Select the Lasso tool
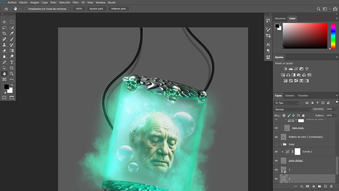This screenshot has width=339, height=191. coord(4,28)
